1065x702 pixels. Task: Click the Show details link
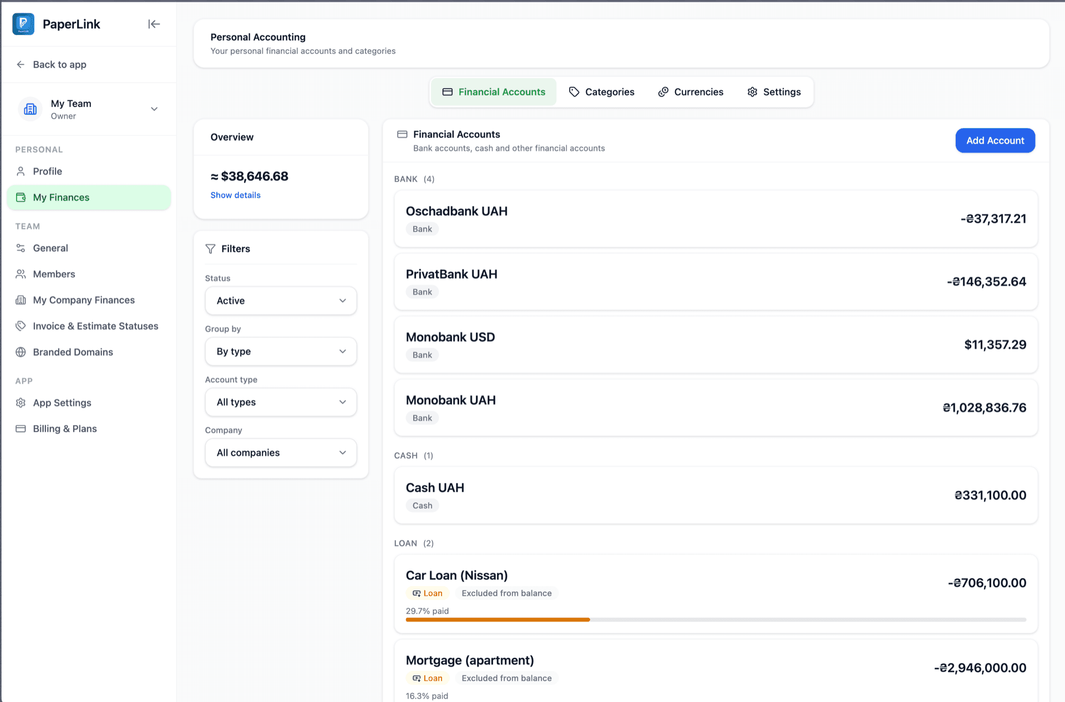235,195
